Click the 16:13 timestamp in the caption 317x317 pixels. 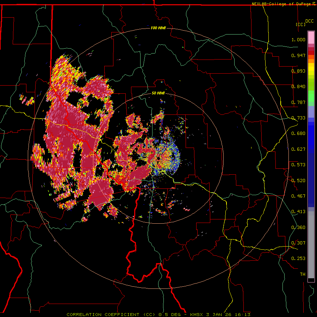(x=243, y=315)
